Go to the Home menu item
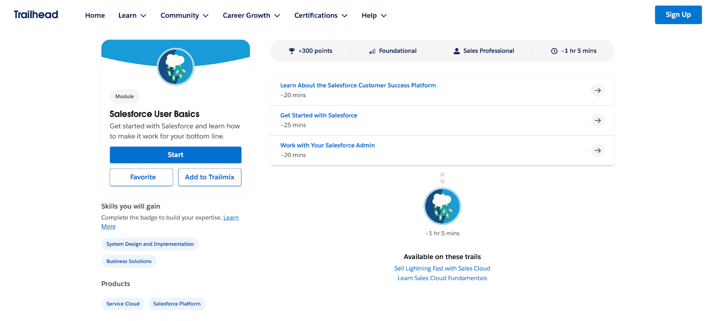The height and width of the screenshot is (321, 716). [95, 16]
